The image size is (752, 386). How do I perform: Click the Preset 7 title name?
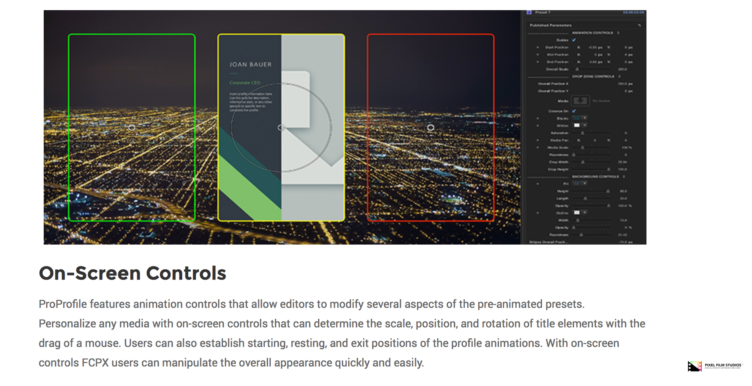(x=543, y=12)
